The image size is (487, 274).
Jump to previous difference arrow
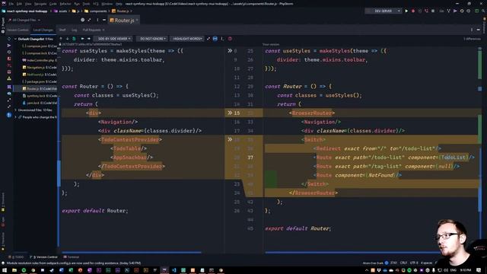(61, 39)
